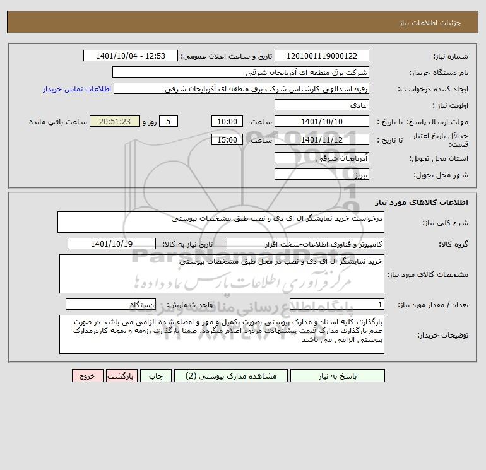Click the جزئیات اطلاعات نیاز header title
Image resolution: width=486 pixels, height=470 pixels.
pos(430,23)
